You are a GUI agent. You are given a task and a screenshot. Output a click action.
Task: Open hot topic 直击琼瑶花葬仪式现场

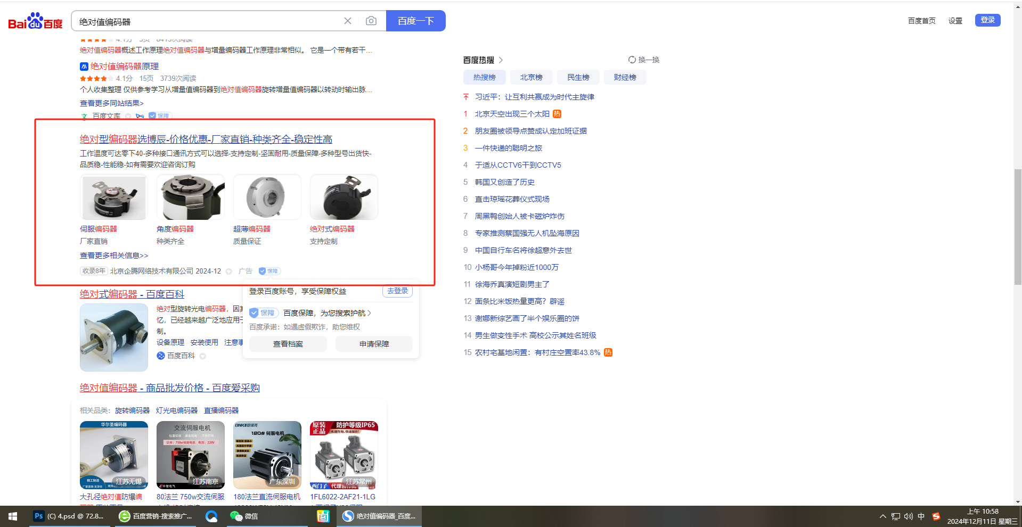tap(512, 199)
